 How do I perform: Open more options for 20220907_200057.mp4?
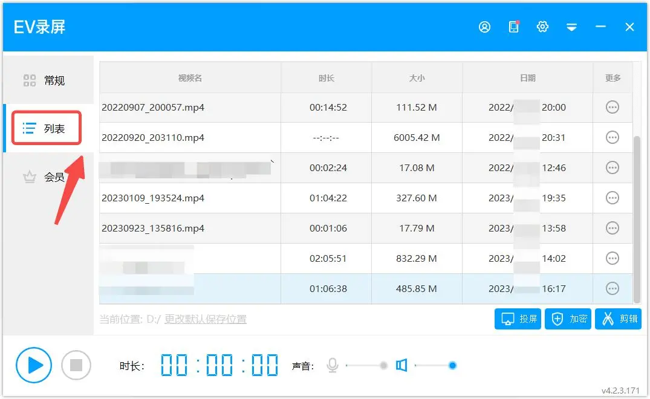613,108
